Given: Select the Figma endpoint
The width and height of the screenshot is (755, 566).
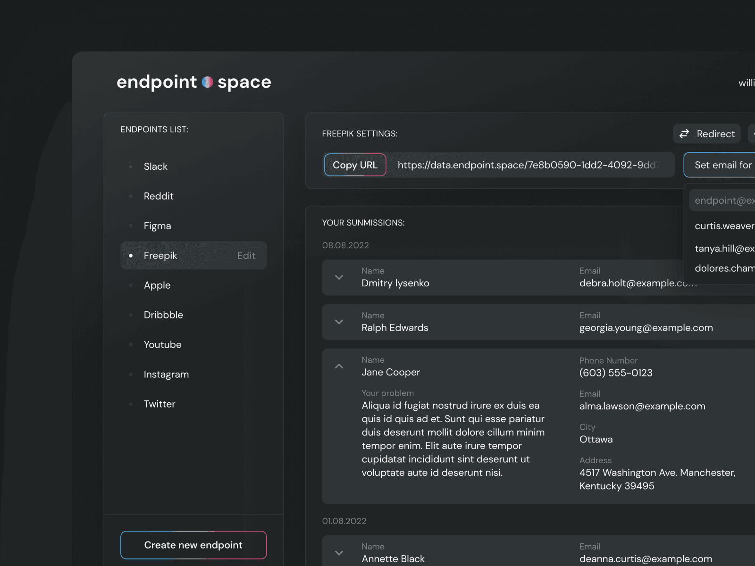Looking at the screenshot, I should (x=193, y=226).
